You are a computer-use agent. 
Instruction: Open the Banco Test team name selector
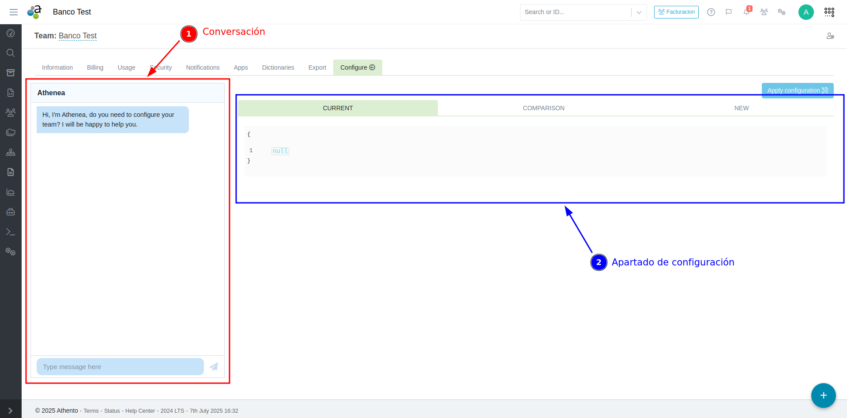coord(78,36)
